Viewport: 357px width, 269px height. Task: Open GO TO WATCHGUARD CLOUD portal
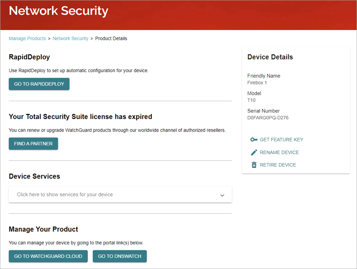point(48,256)
